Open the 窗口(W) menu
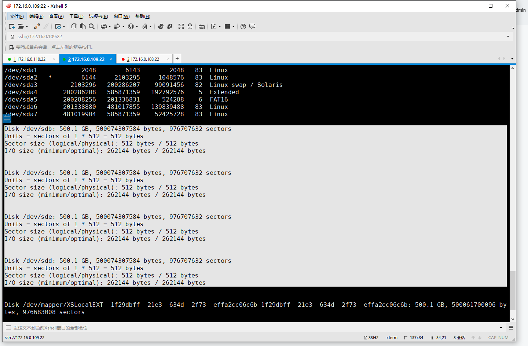The image size is (528, 346). click(121, 16)
